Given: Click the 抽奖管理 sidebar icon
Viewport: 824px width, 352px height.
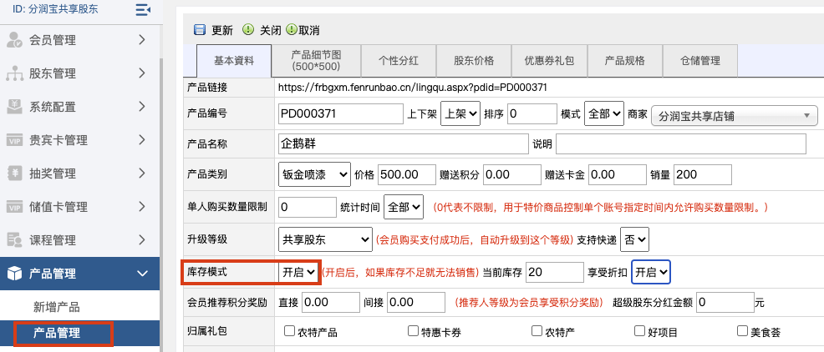Looking at the screenshot, I should (x=14, y=173).
